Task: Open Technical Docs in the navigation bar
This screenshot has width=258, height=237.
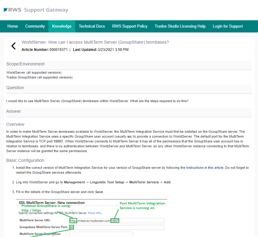Action: [92, 26]
